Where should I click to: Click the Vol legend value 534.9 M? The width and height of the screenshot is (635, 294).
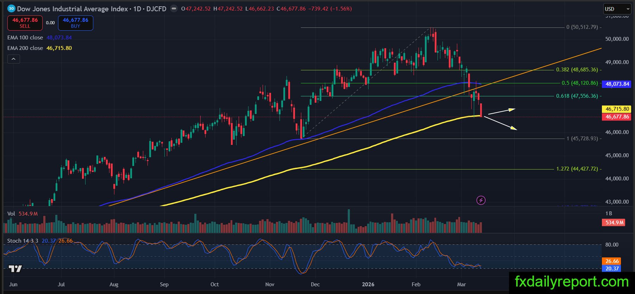coord(28,214)
